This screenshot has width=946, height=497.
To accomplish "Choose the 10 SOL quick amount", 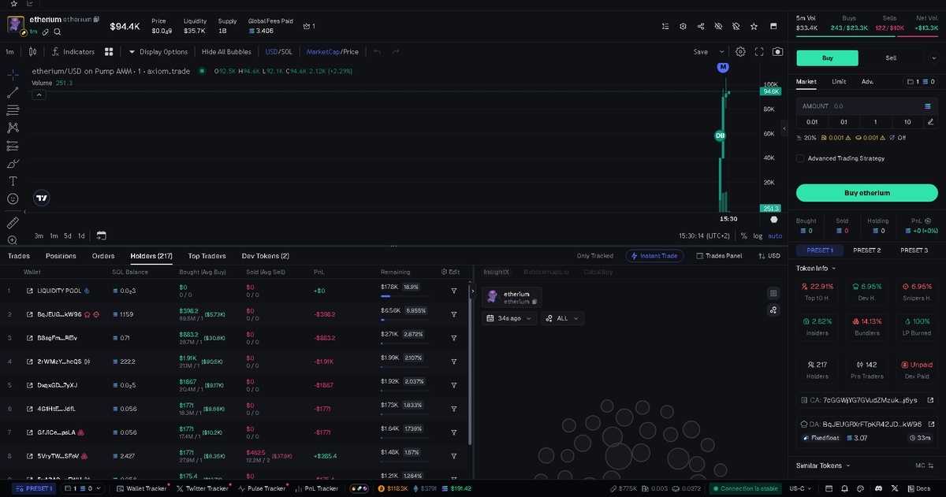I will (908, 121).
